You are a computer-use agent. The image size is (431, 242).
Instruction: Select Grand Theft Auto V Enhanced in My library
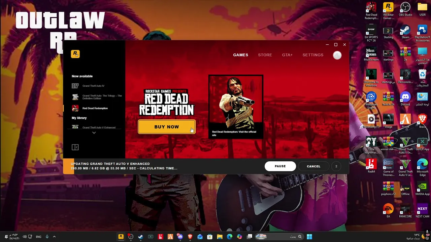[94, 127]
